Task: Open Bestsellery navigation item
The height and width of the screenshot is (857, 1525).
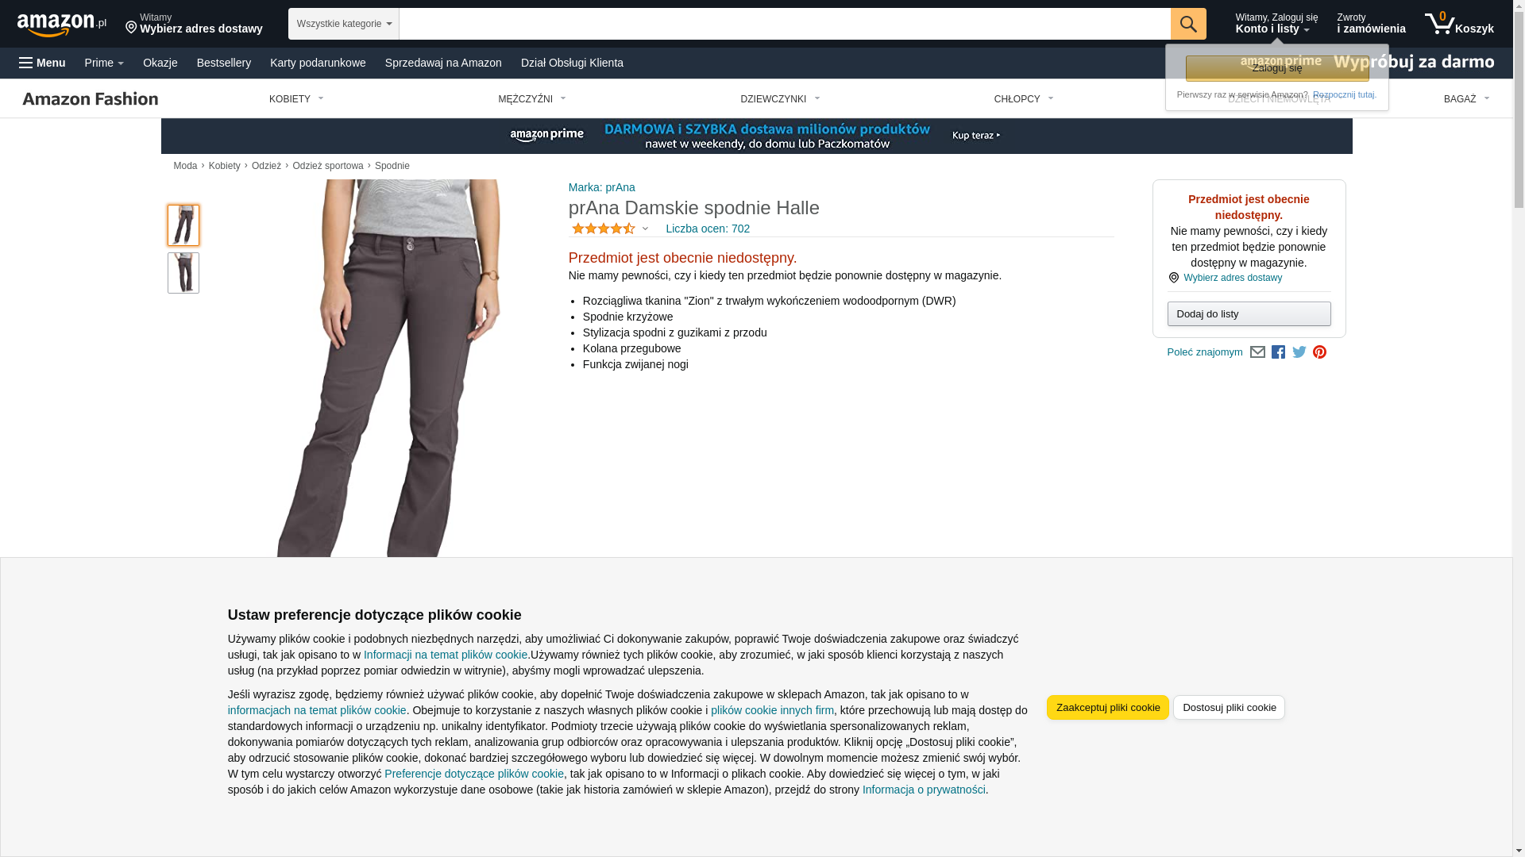Action: click(x=224, y=63)
